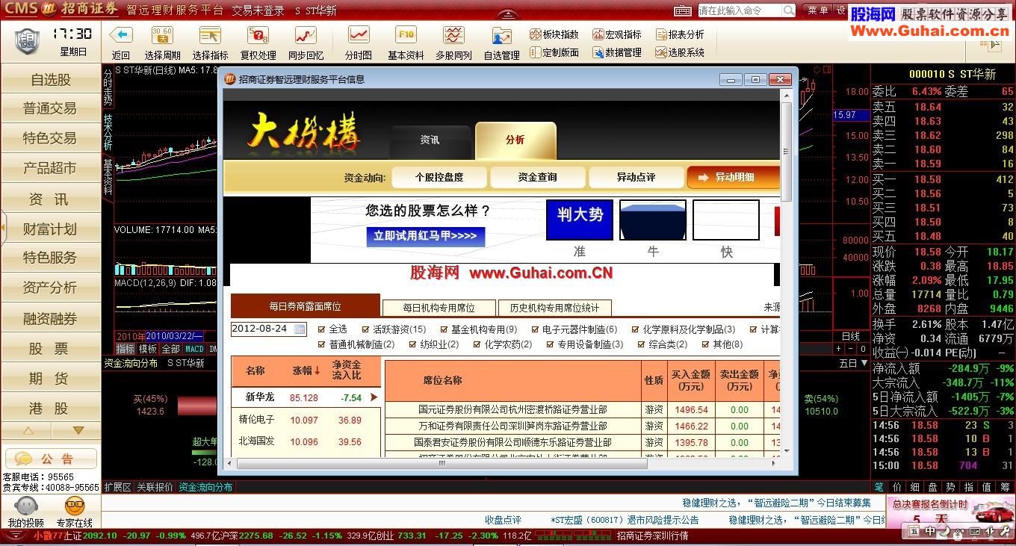Click the 个股控盘度 button
Image resolution: width=1016 pixels, height=546 pixels.
pyautogui.click(x=439, y=177)
